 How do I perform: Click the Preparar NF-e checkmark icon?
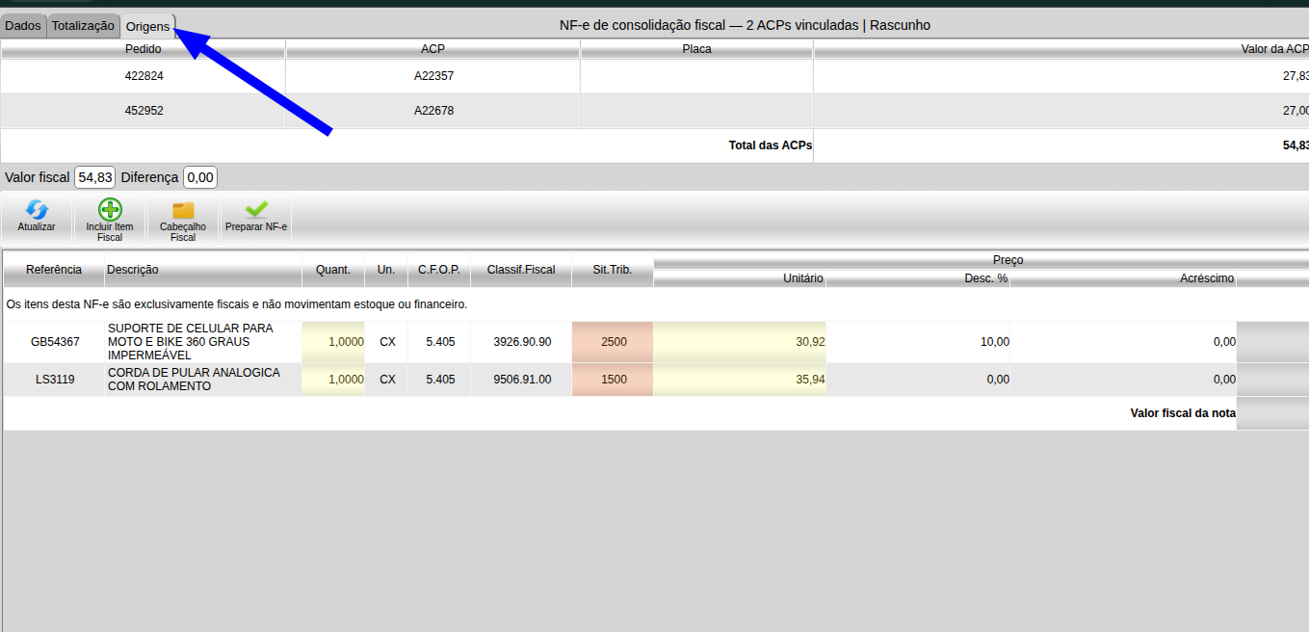pyautogui.click(x=256, y=209)
